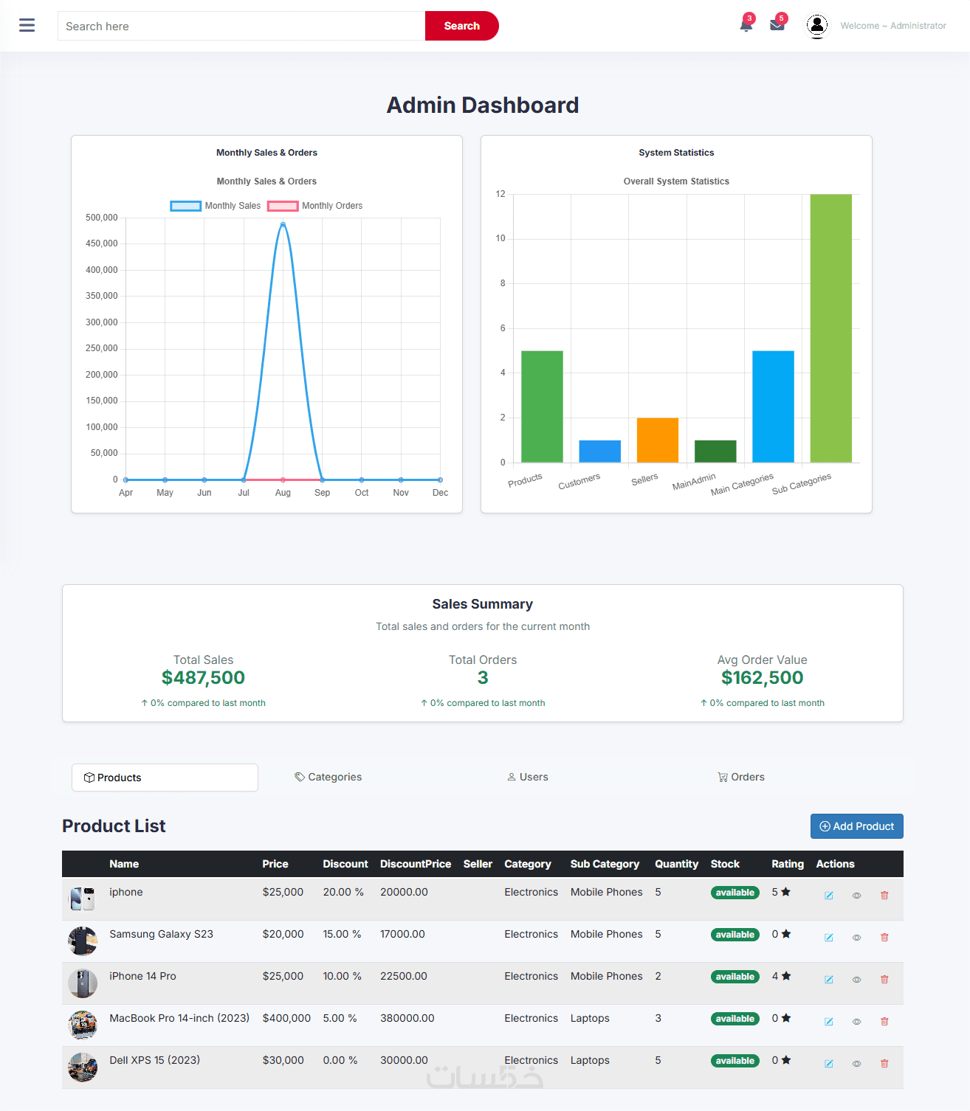Edit the iphone product row
This screenshot has width=970, height=1111.
pos(829,896)
